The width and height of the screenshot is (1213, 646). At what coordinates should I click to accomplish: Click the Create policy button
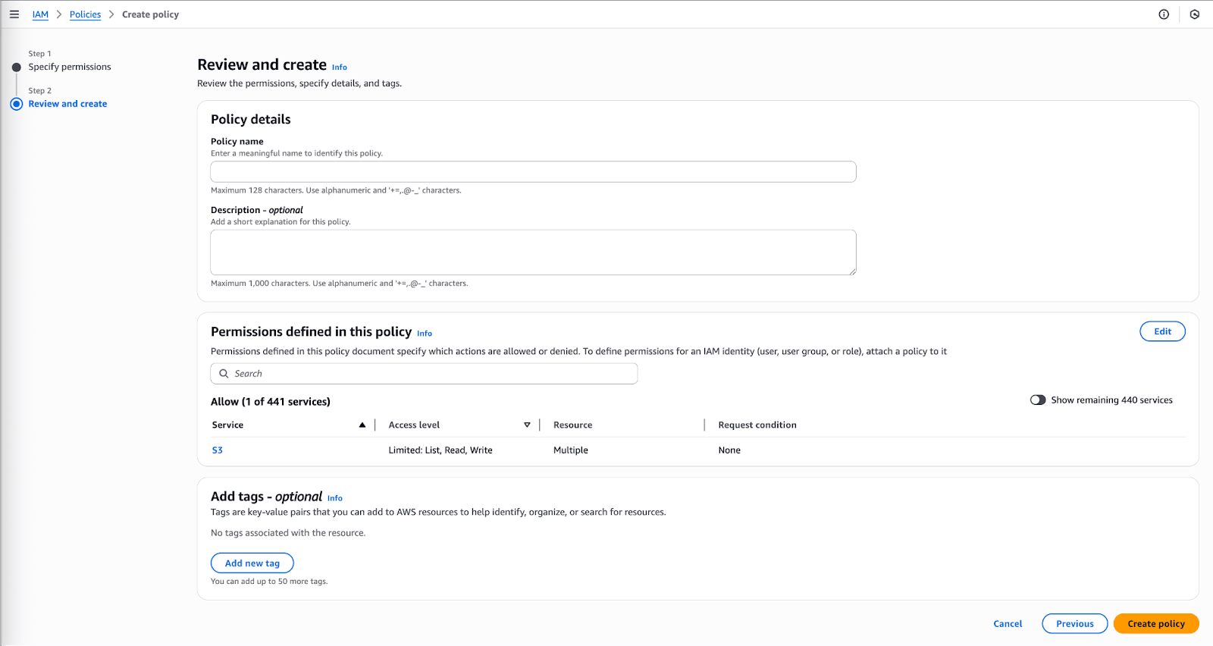[1155, 624]
